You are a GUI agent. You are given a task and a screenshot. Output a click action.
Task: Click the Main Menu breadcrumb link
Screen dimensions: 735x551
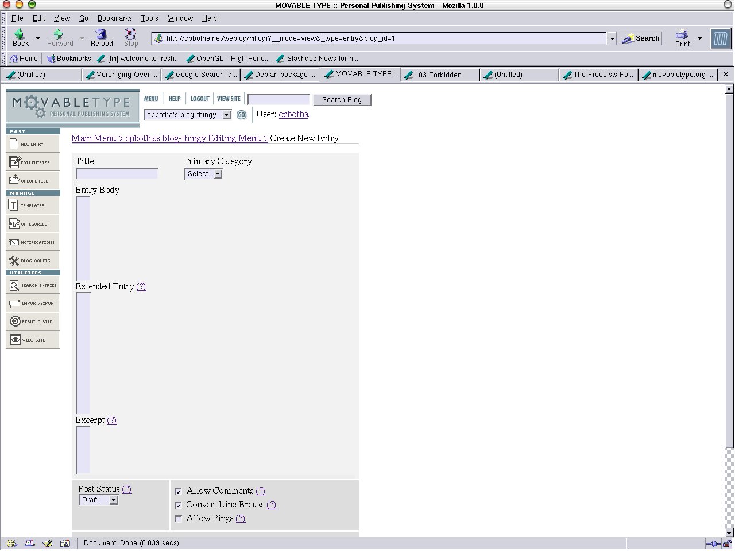pos(94,138)
